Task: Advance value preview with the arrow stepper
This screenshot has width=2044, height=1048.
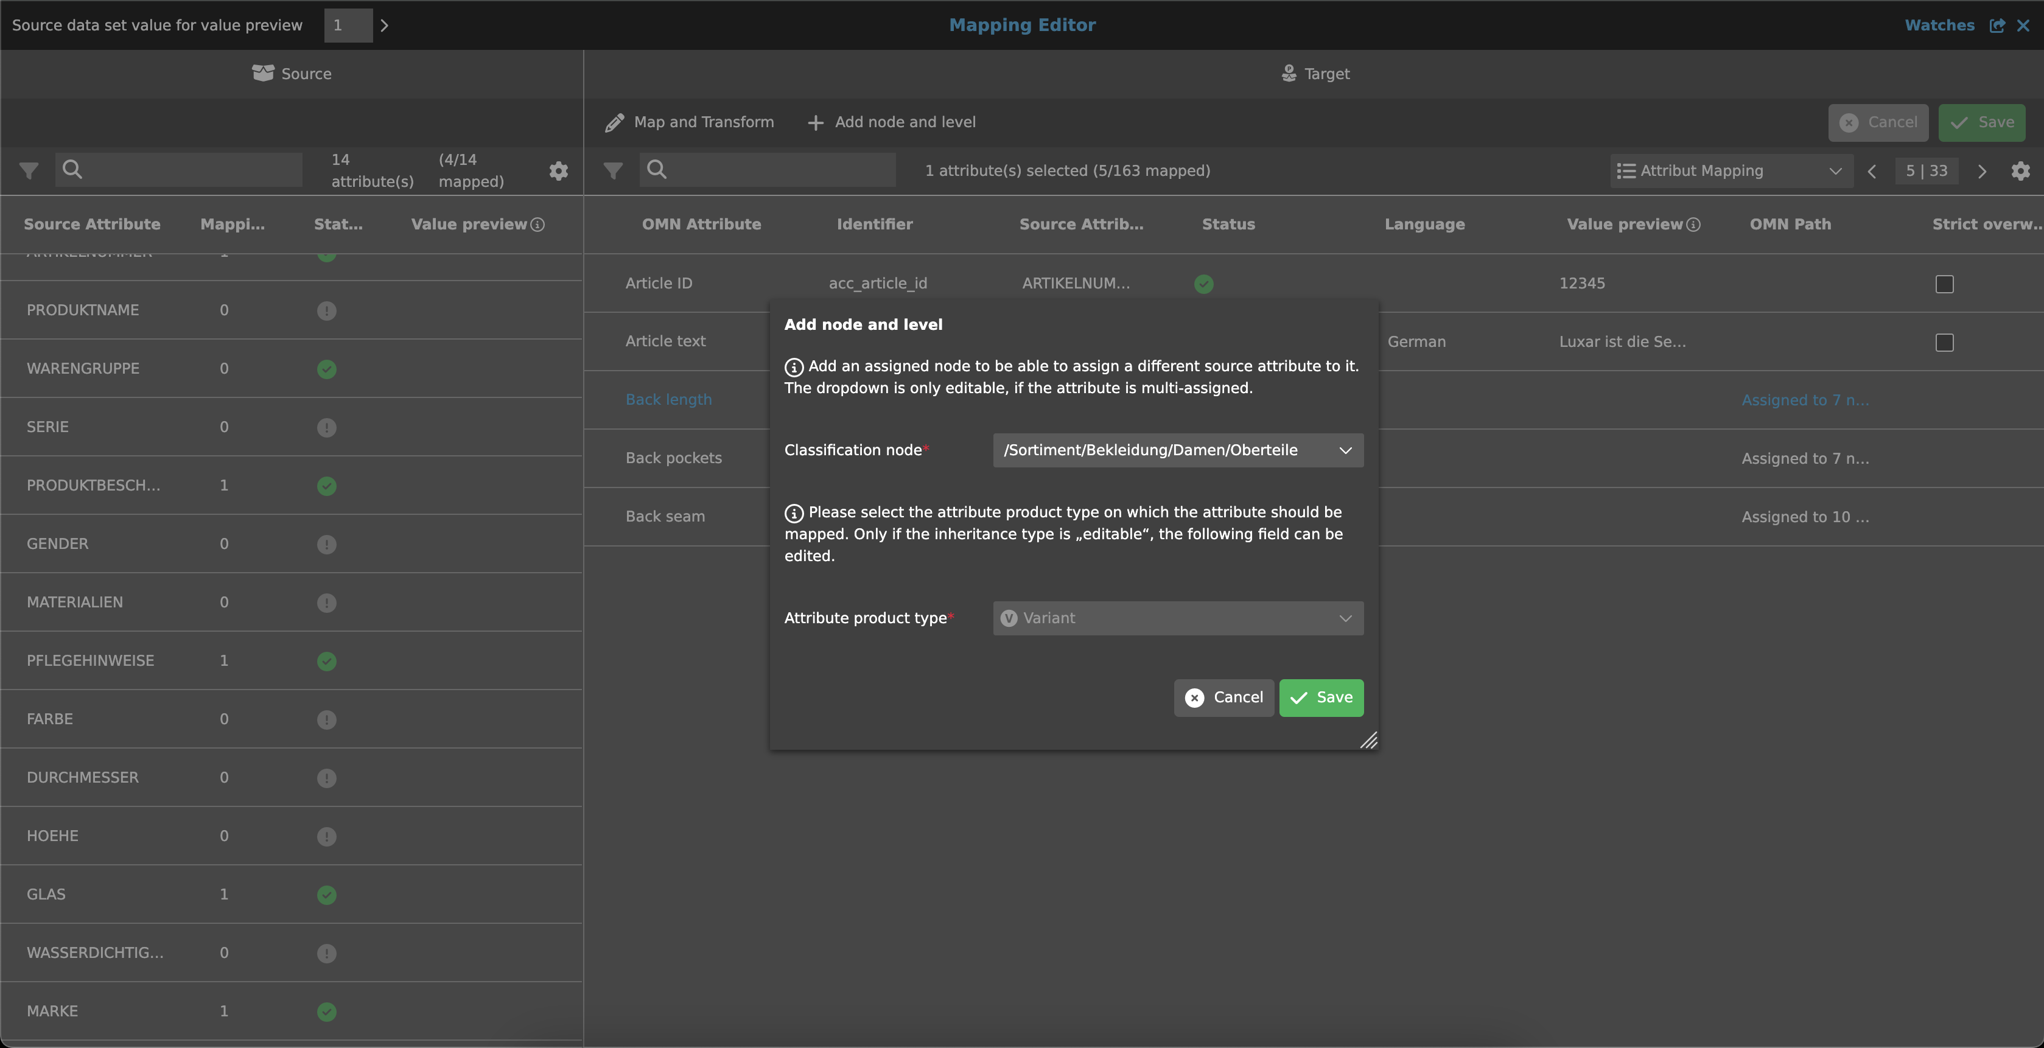Action: pos(385,24)
